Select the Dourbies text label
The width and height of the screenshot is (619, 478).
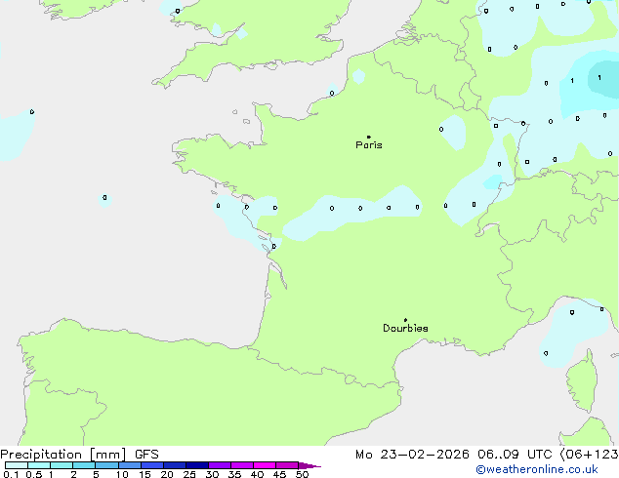[405, 329]
